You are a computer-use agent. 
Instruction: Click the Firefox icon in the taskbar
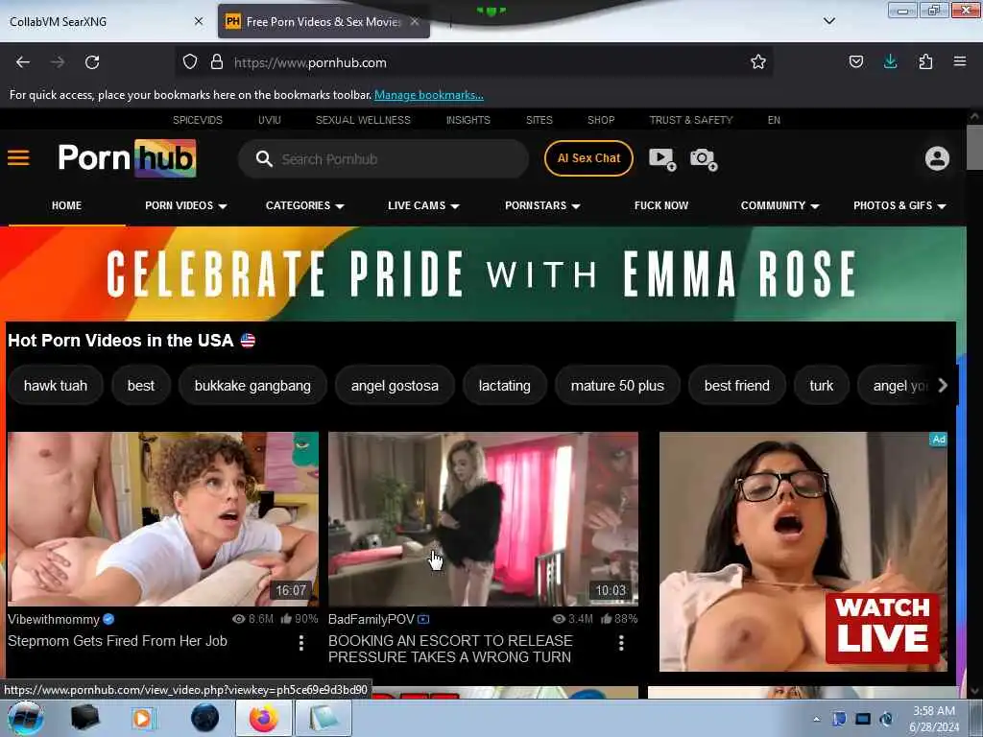(x=264, y=718)
